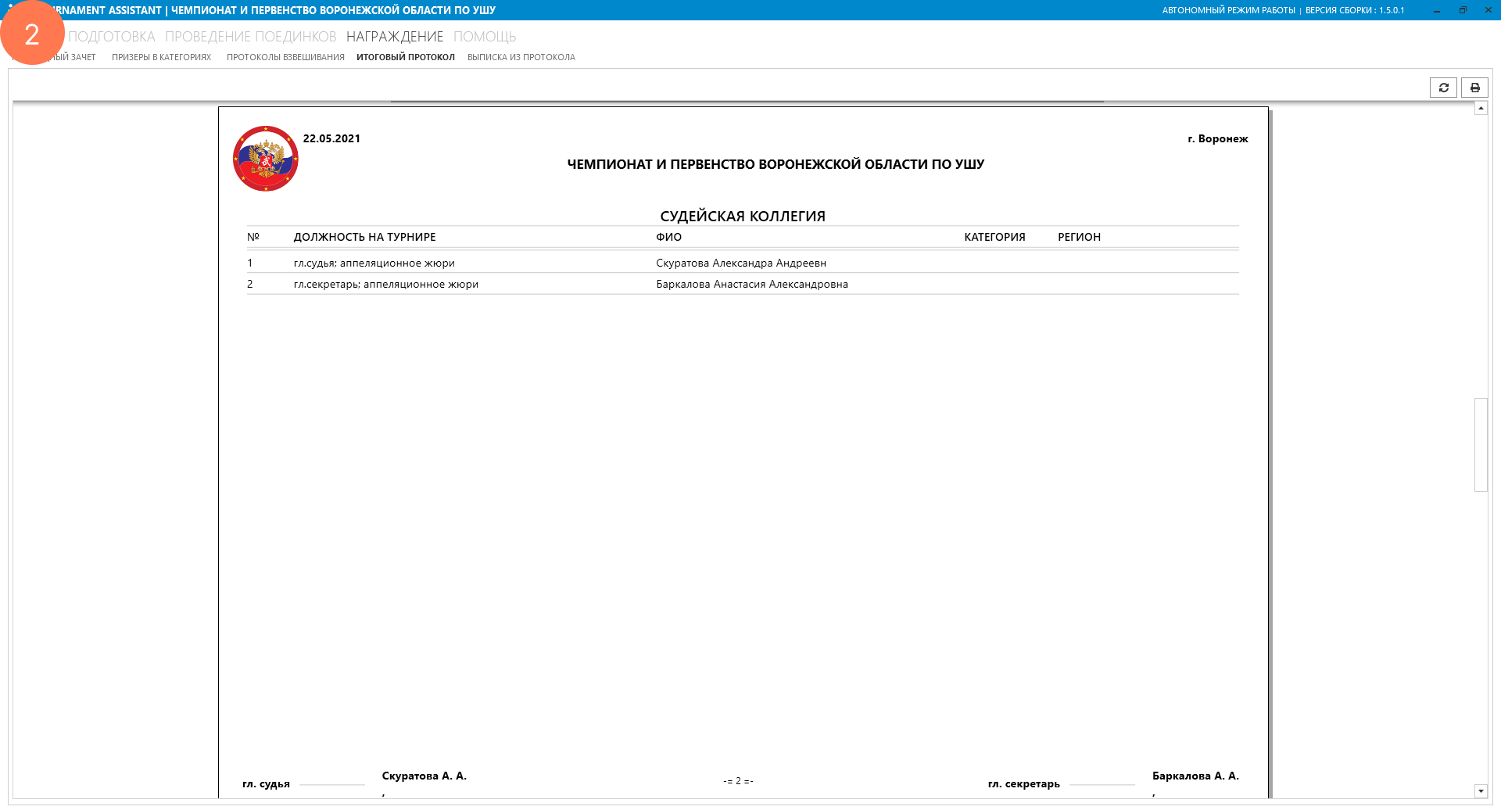This screenshot has width=1501, height=810.
Task: Click signature name Баркалова А. А.
Action: (x=1195, y=776)
